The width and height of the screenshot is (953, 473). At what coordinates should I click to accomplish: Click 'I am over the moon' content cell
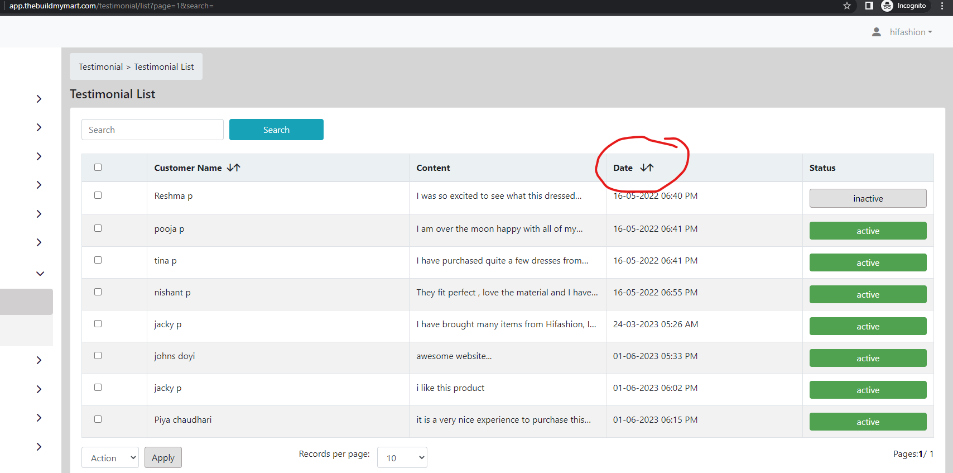coord(499,229)
